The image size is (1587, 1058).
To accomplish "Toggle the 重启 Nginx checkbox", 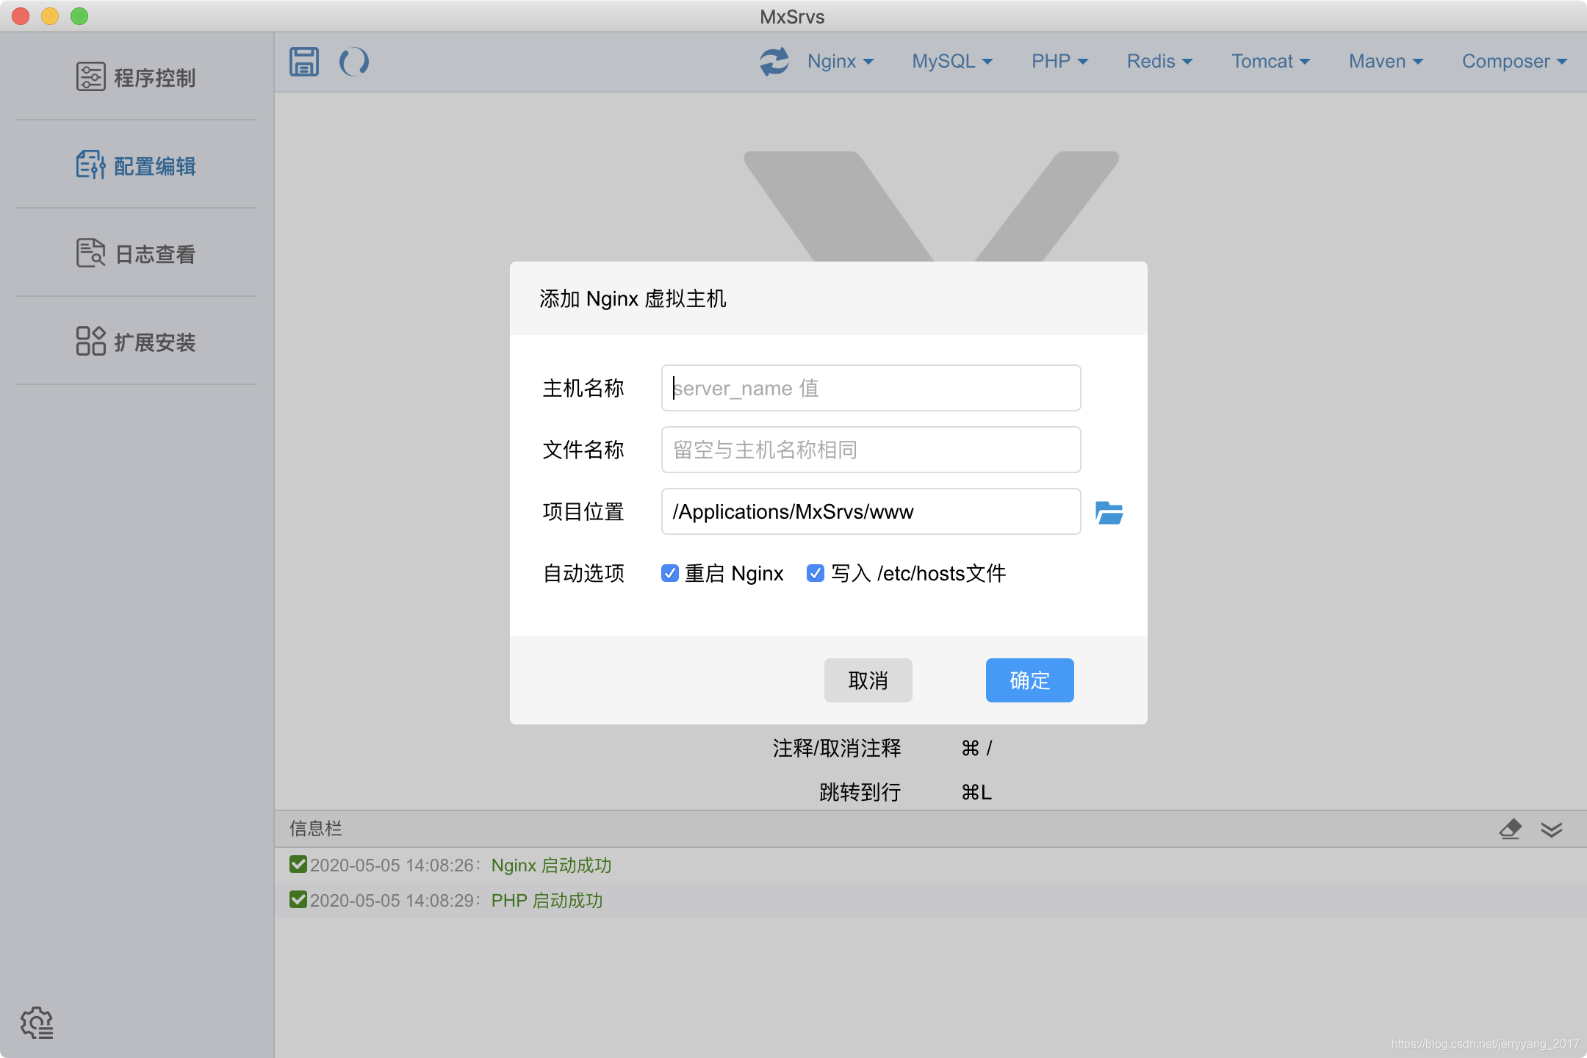I will tap(669, 573).
